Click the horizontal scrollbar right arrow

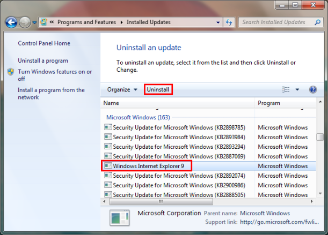pyautogui.click(x=312, y=201)
